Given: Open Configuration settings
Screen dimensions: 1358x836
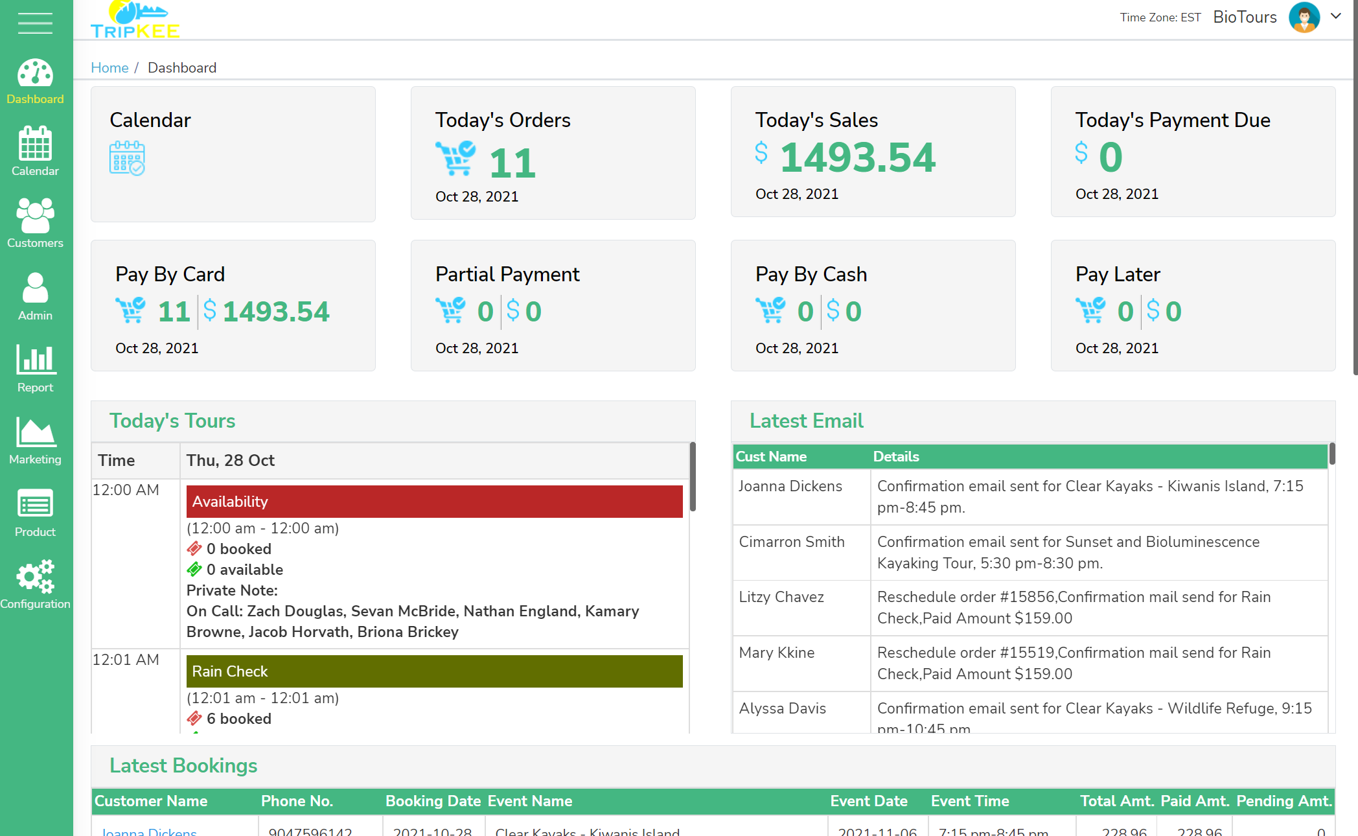Looking at the screenshot, I should [x=36, y=585].
